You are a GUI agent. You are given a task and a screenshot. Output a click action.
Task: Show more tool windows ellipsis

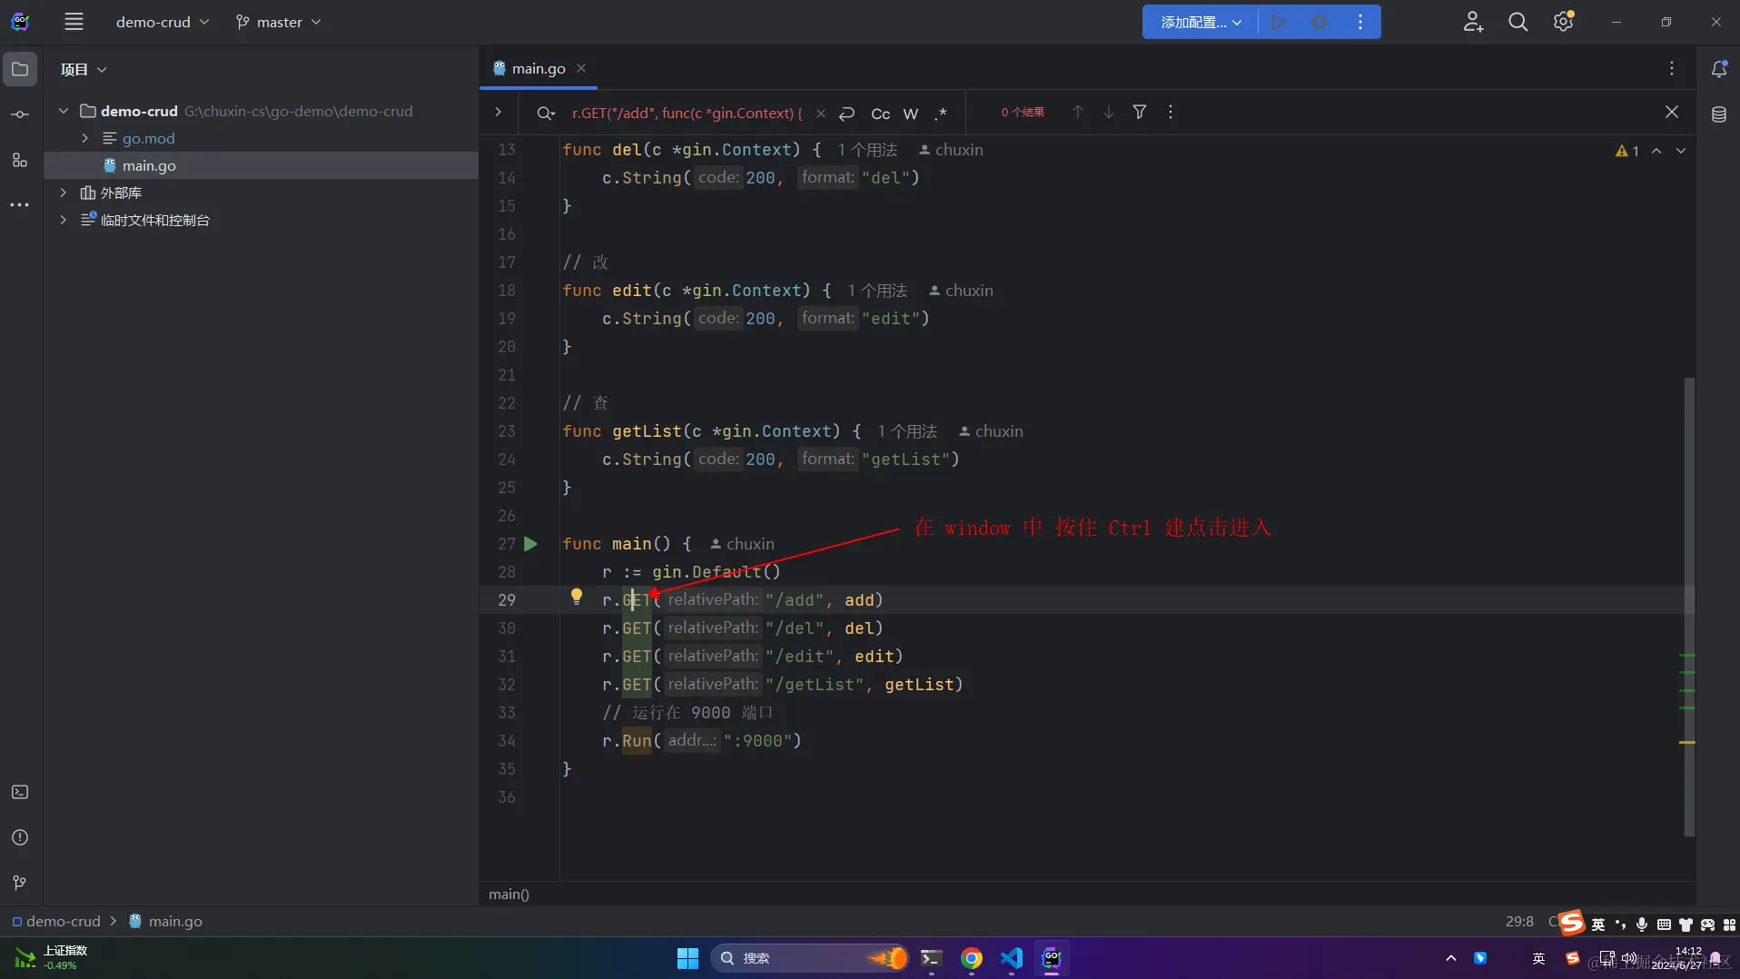pos(20,205)
